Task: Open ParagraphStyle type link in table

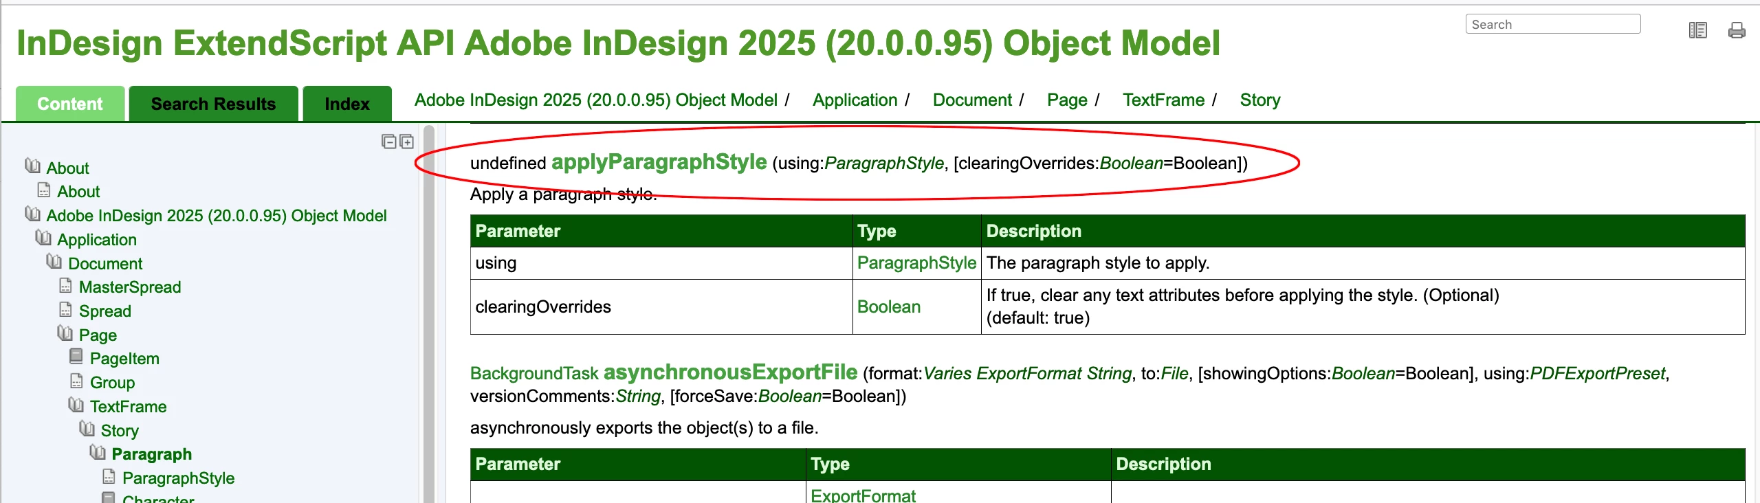Action: tap(916, 263)
